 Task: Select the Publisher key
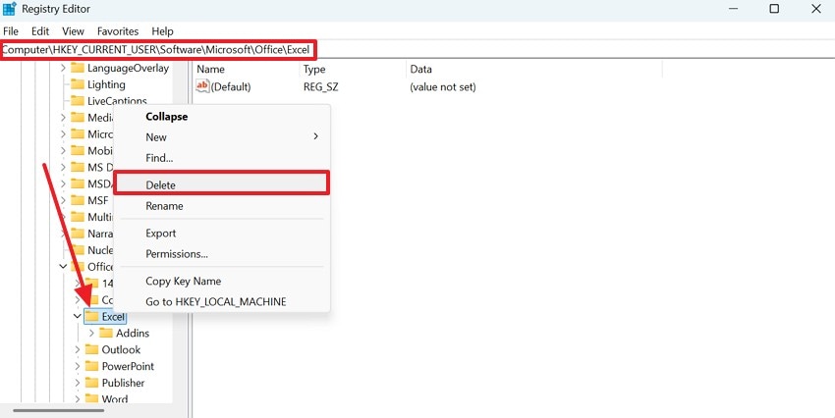click(123, 383)
